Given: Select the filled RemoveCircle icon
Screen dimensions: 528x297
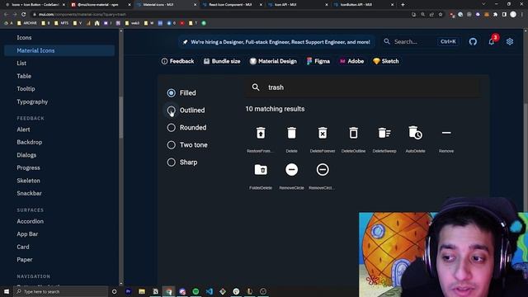Looking at the screenshot, I should 291,169.
